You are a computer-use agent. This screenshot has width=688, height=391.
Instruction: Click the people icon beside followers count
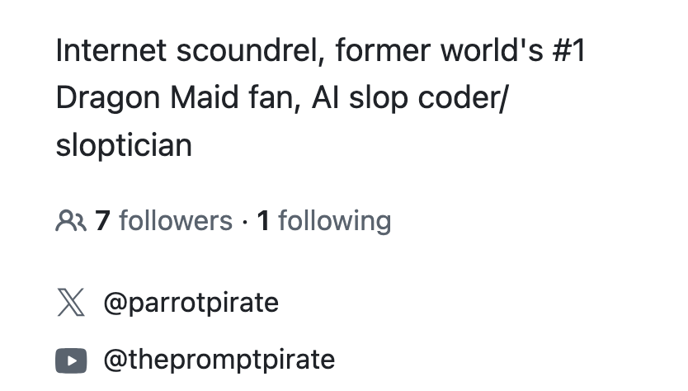(x=70, y=221)
